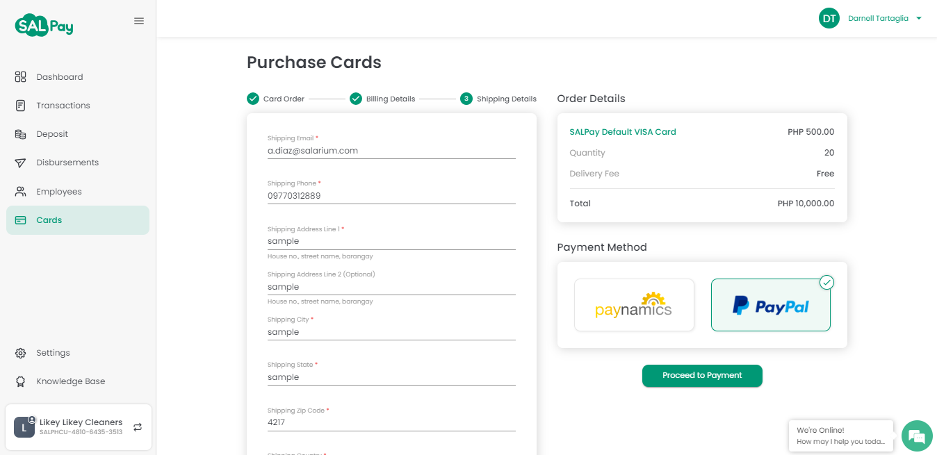Click the Likey Likey Cleaners company avatar

(x=24, y=427)
